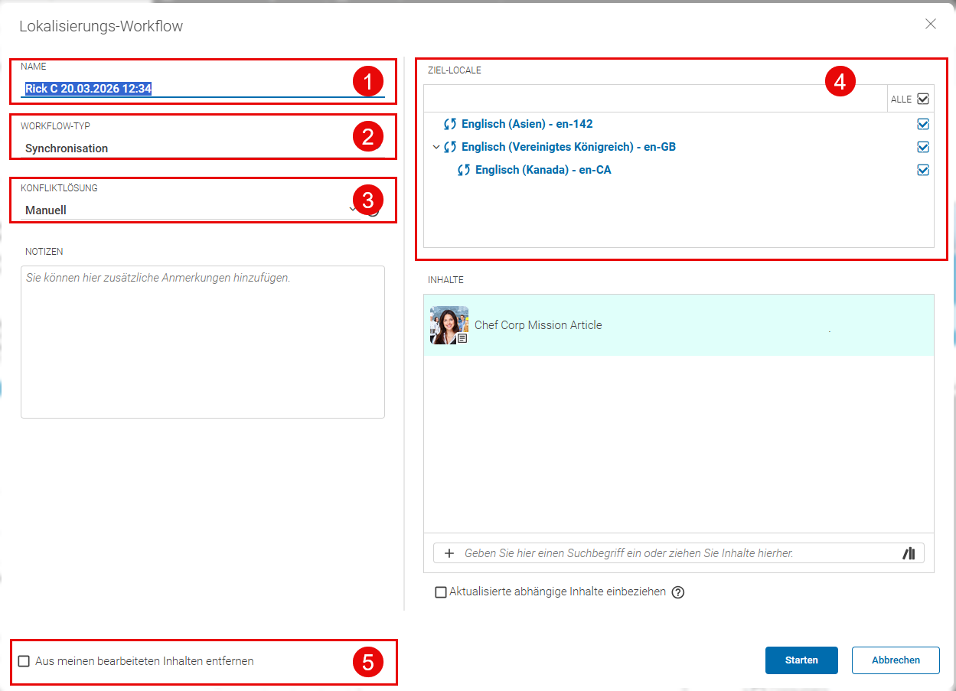Open help icon for dependent content option
956x691 pixels.
pyautogui.click(x=677, y=592)
